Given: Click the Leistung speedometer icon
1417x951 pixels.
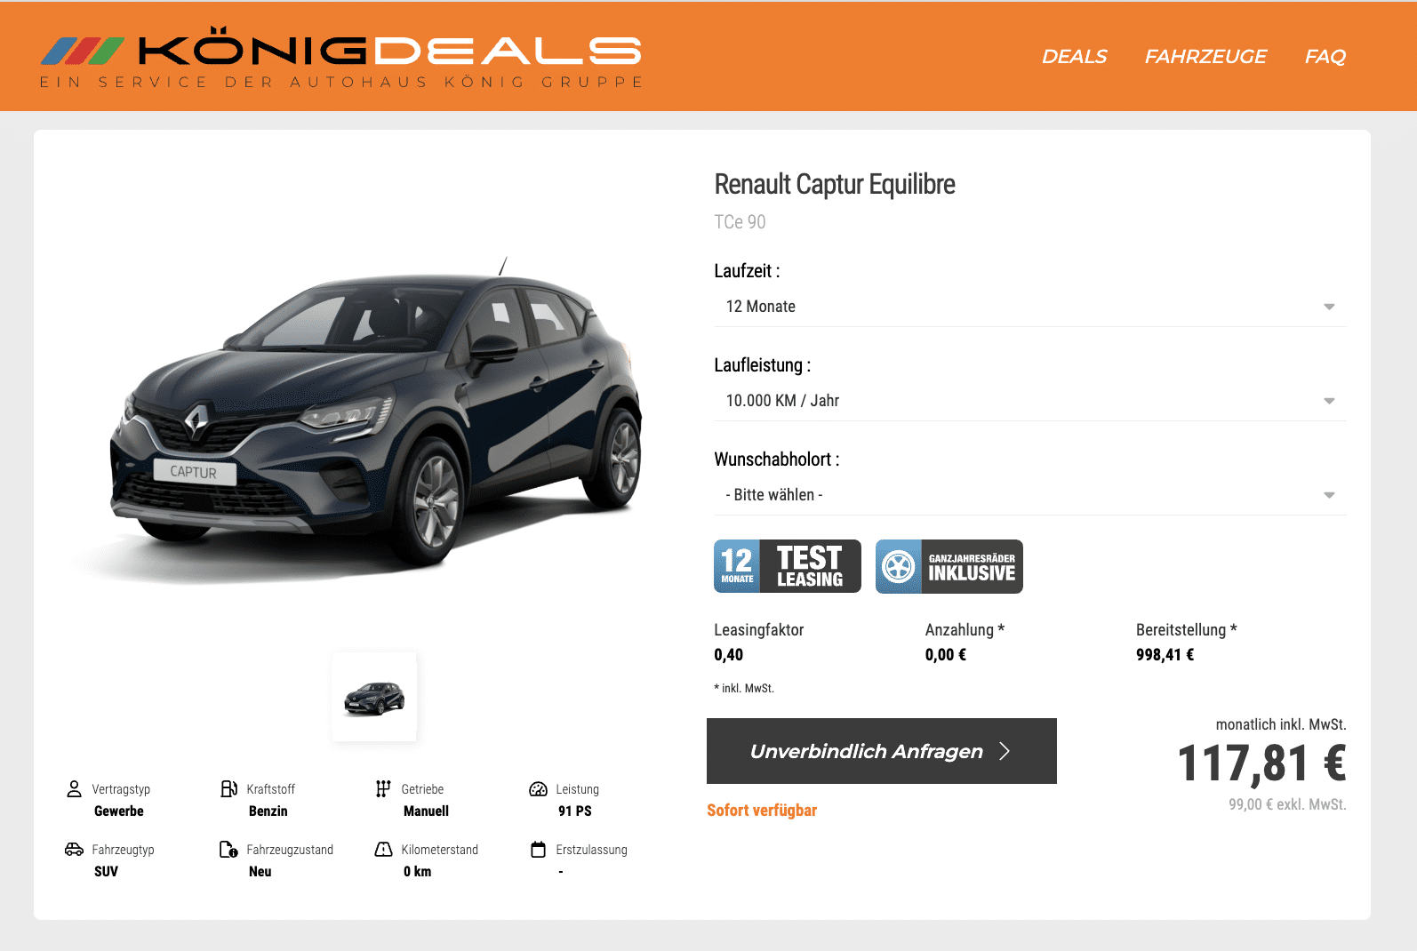Looking at the screenshot, I should 538,788.
